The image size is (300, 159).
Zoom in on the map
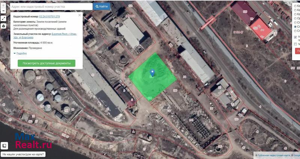tap(3, 6)
